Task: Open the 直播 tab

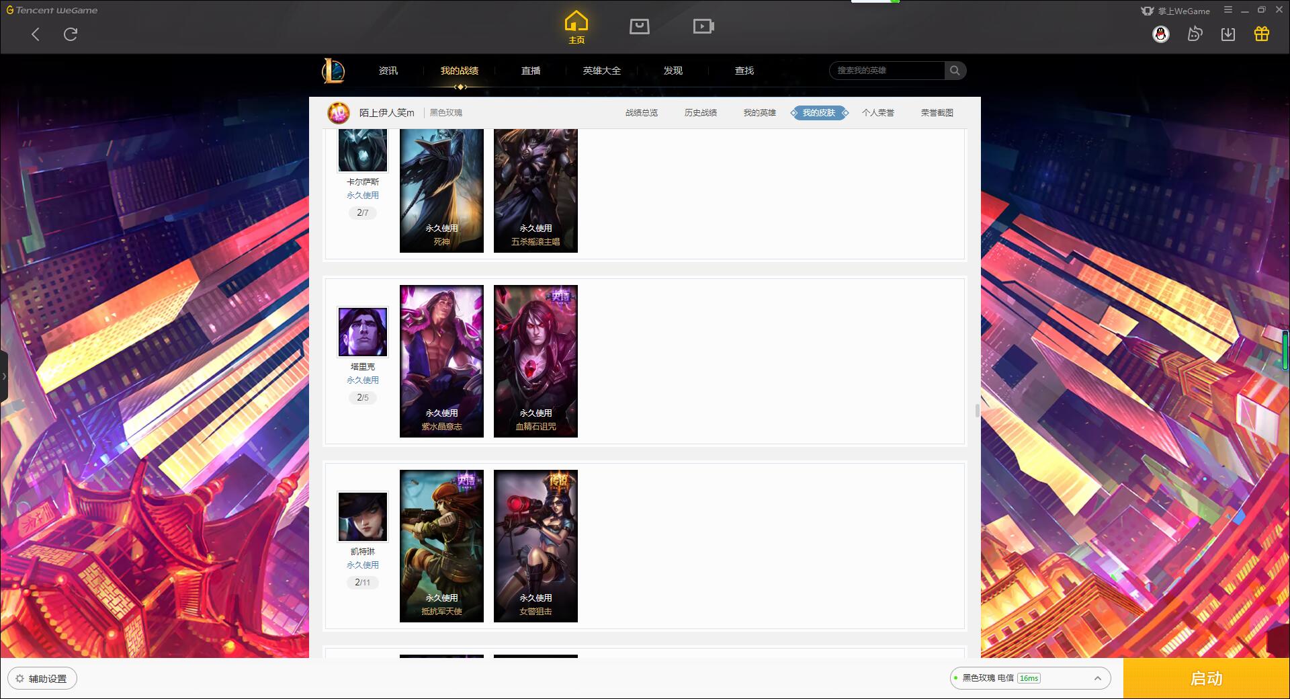Action: pos(531,71)
